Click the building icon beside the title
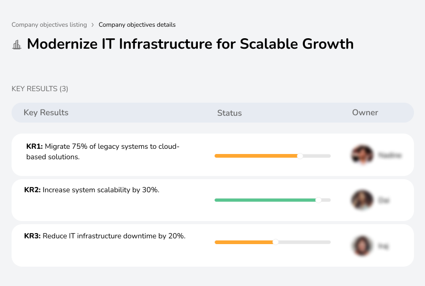Screen dimensions: 425x286 [17, 45]
